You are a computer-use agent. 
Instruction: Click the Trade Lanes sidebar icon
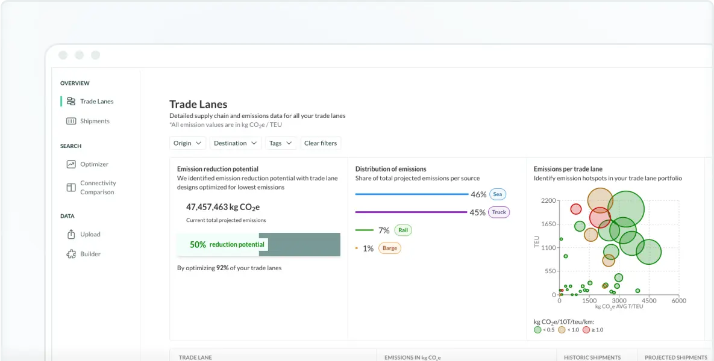coord(71,102)
